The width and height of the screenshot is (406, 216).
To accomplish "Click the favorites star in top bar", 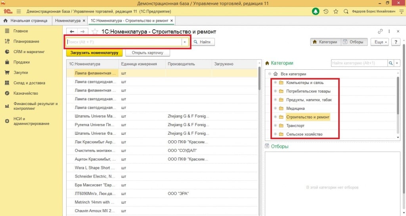I will 336,11.
